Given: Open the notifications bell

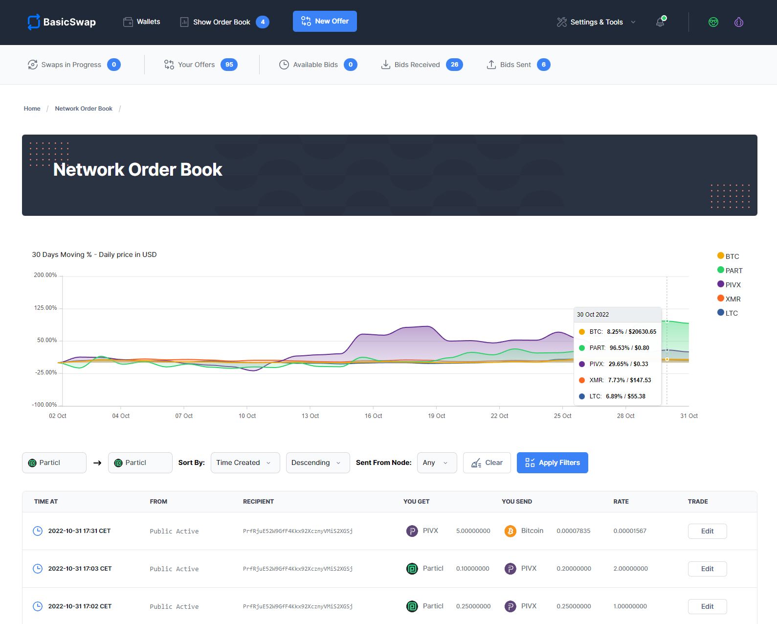Looking at the screenshot, I should tap(661, 22).
